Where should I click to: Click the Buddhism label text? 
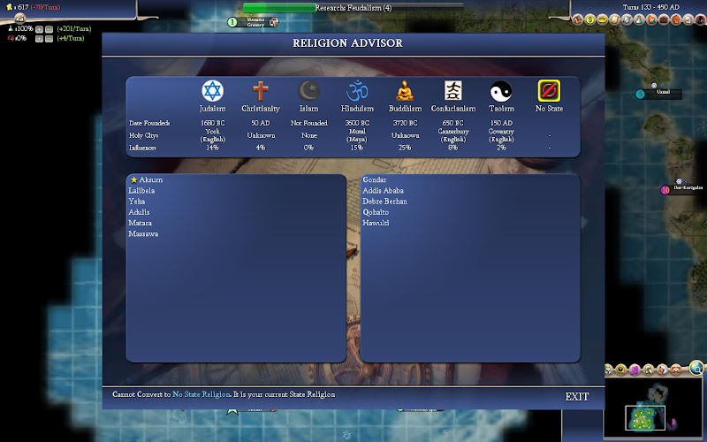click(405, 109)
